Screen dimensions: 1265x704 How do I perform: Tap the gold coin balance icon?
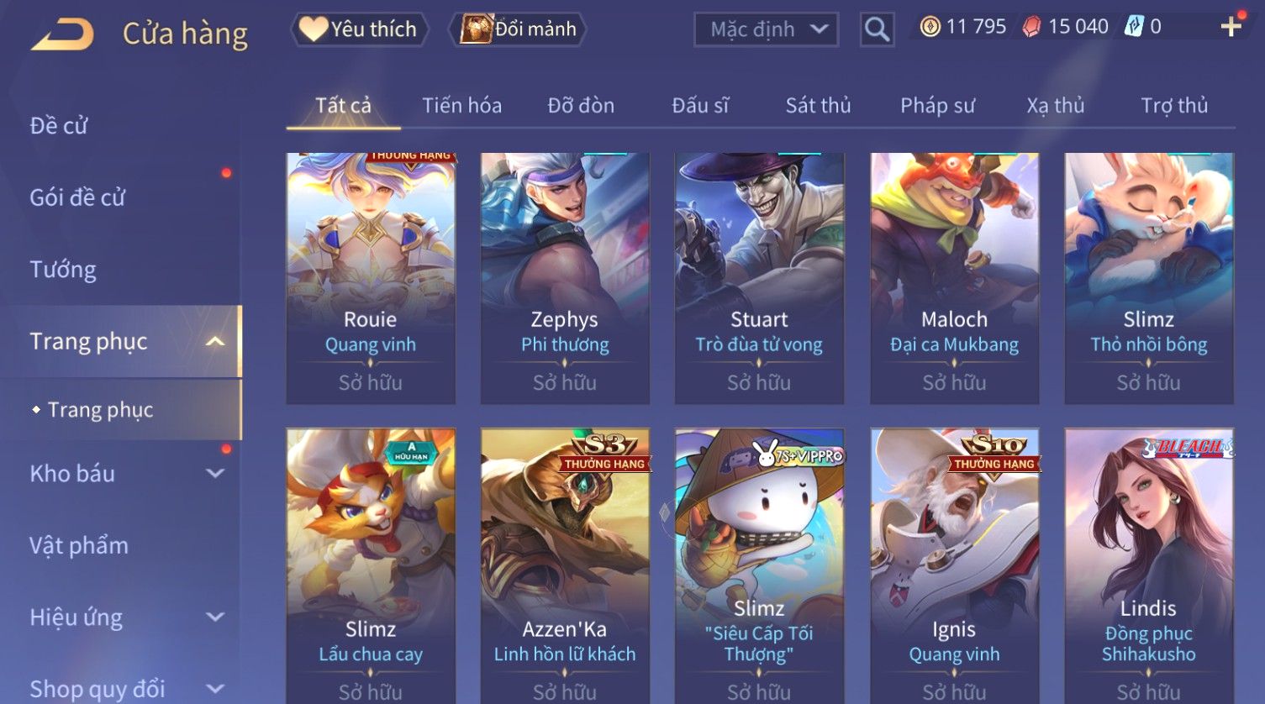coord(930,27)
